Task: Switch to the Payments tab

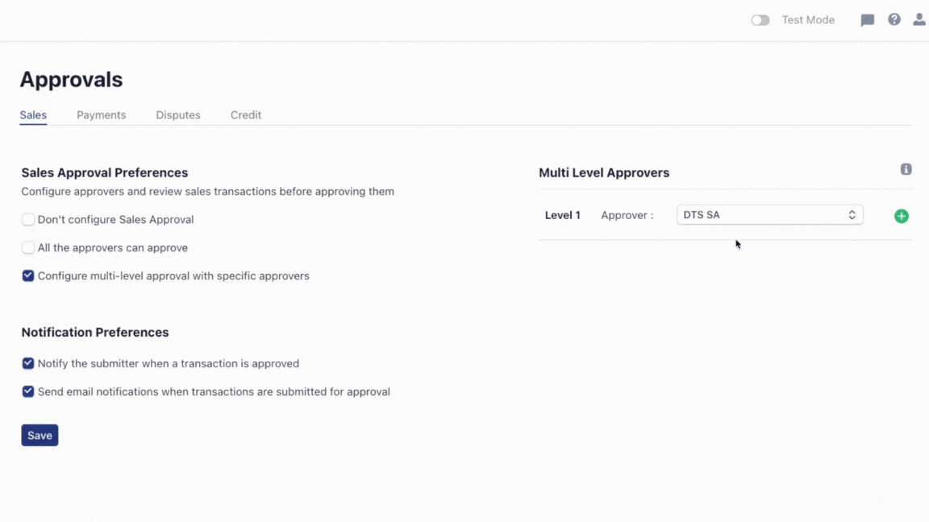Action: coord(102,115)
